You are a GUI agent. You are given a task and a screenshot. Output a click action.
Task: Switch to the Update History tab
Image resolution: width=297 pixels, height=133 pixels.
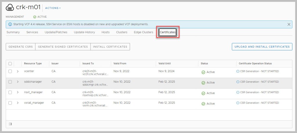coord(84,32)
